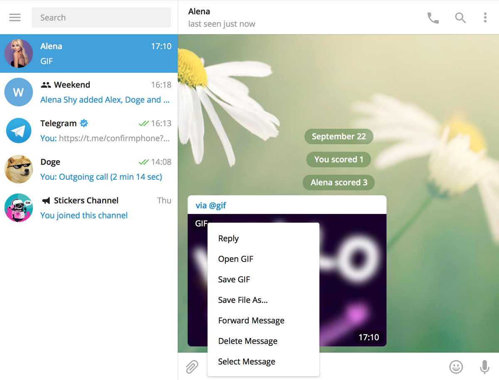Select Open GIF in context menu

(x=235, y=259)
